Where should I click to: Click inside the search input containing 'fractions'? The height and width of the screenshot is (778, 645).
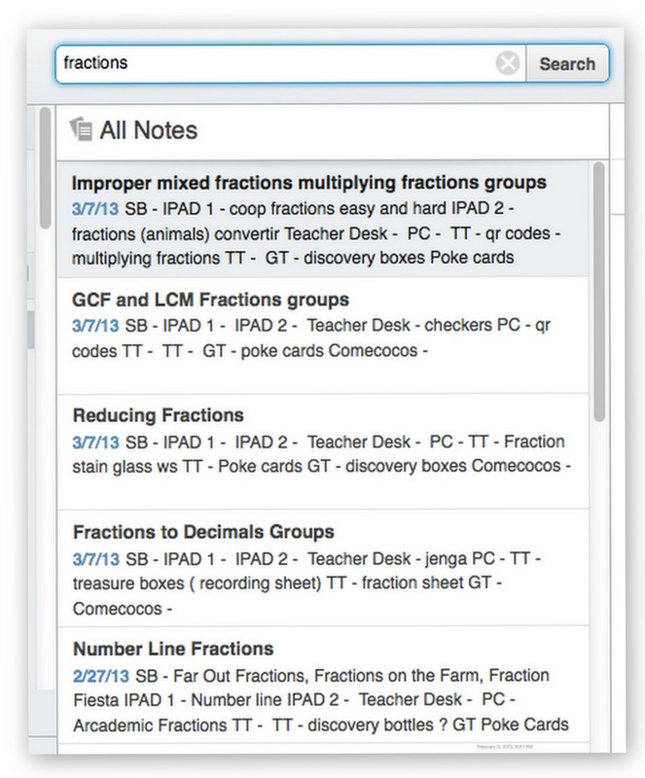point(243,62)
